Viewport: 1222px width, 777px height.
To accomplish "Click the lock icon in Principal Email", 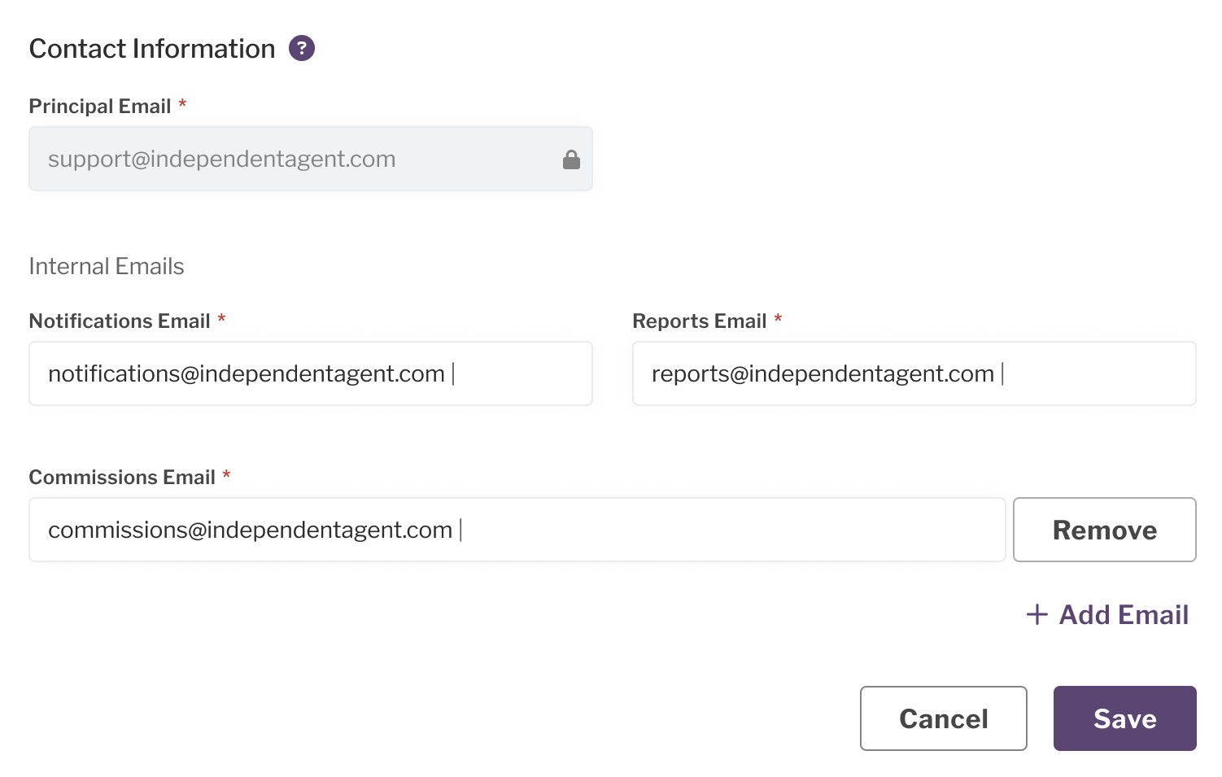I will pyautogui.click(x=571, y=159).
